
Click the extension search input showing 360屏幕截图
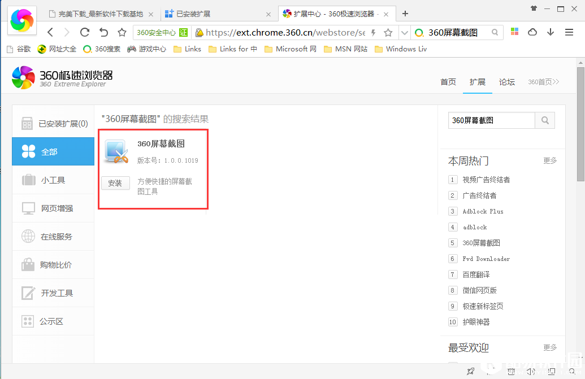tap(491, 120)
